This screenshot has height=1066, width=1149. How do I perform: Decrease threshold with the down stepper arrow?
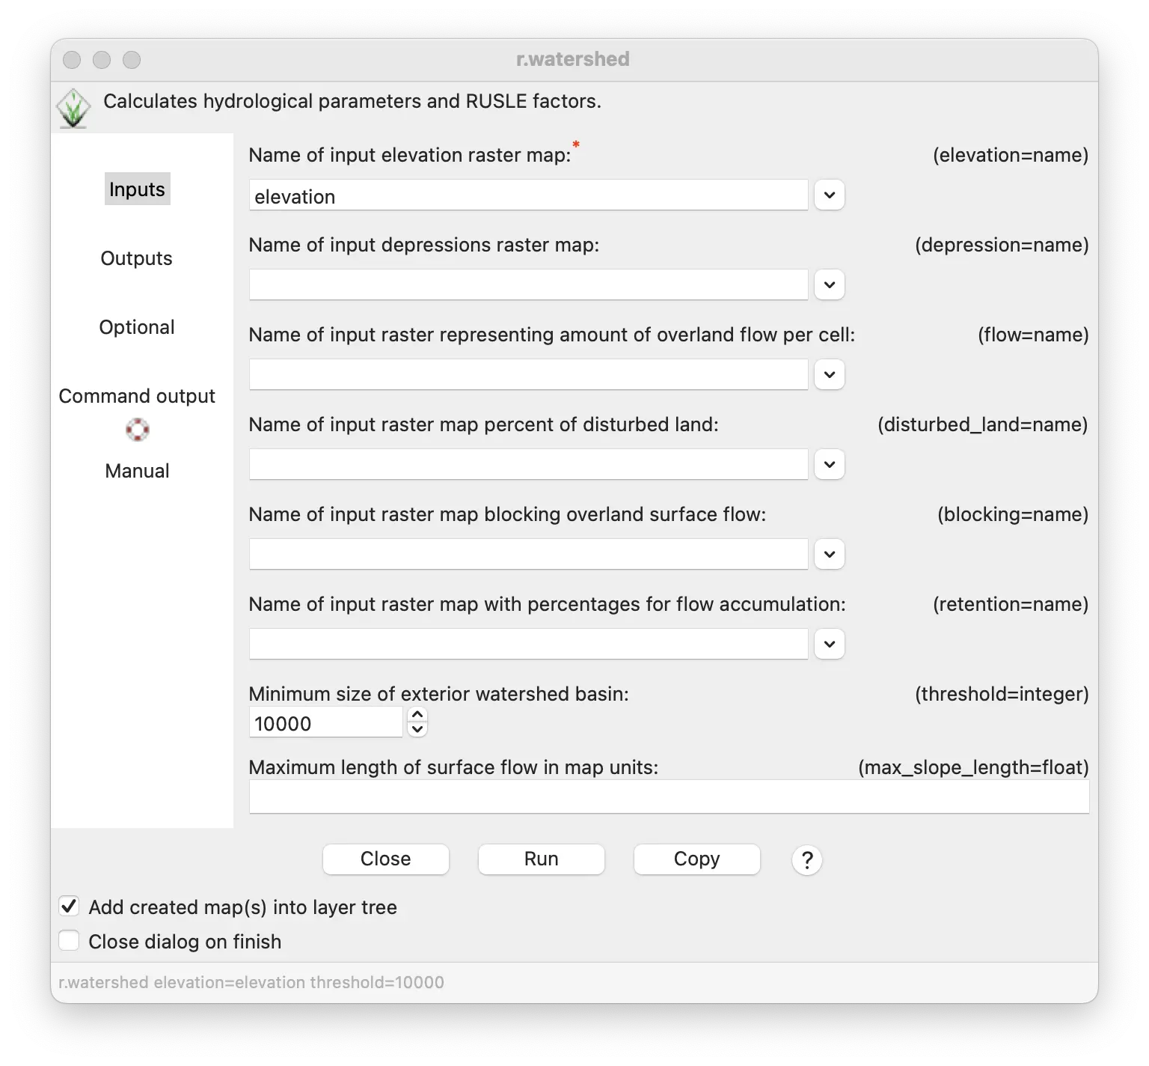tap(417, 729)
